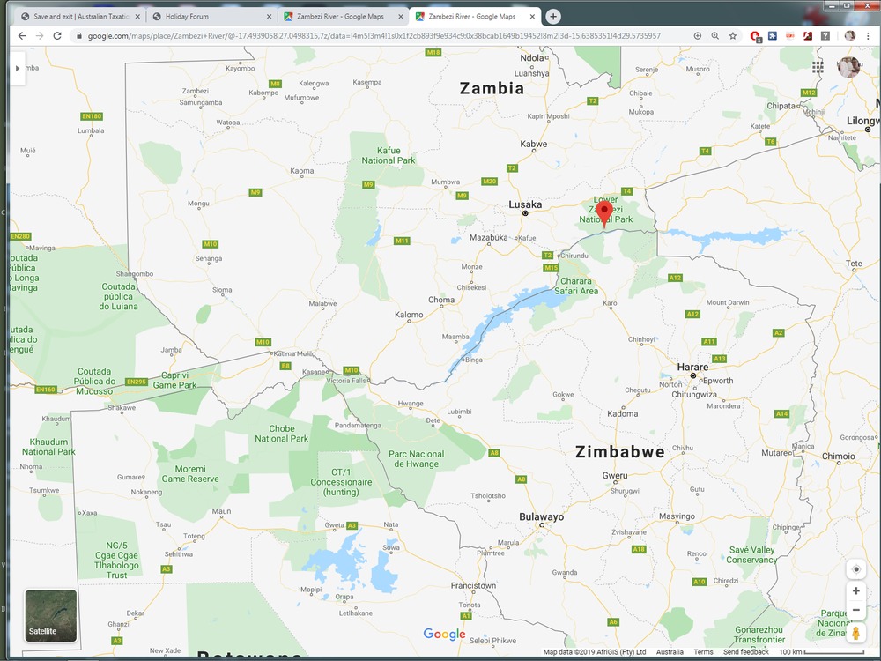This screenshot has width=881, height=661.
Task: Expand the collapsed side panel
Action: [17, 68]
